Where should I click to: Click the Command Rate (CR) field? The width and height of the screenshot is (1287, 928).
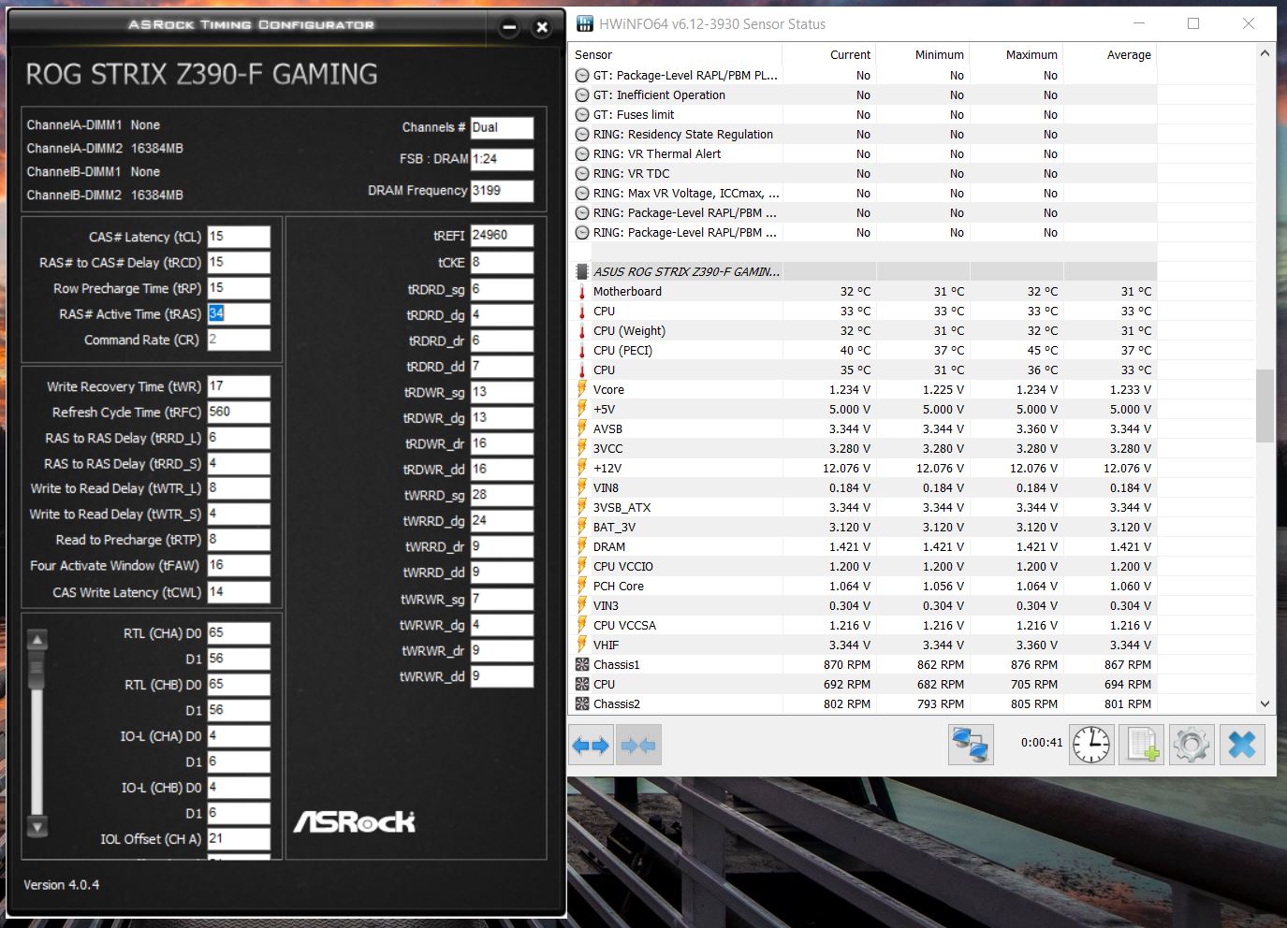pyautogui.click(x=238, y=340)
